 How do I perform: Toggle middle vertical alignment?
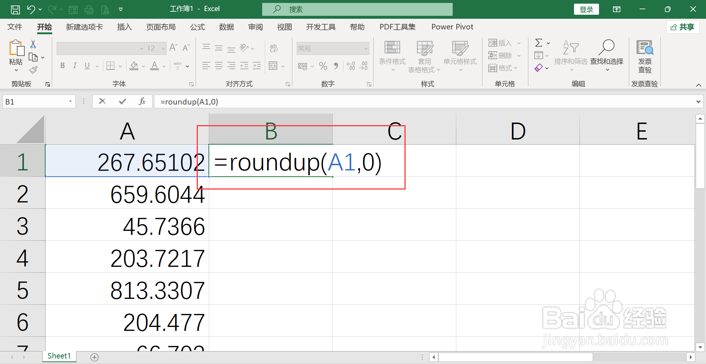click(219, 48)
